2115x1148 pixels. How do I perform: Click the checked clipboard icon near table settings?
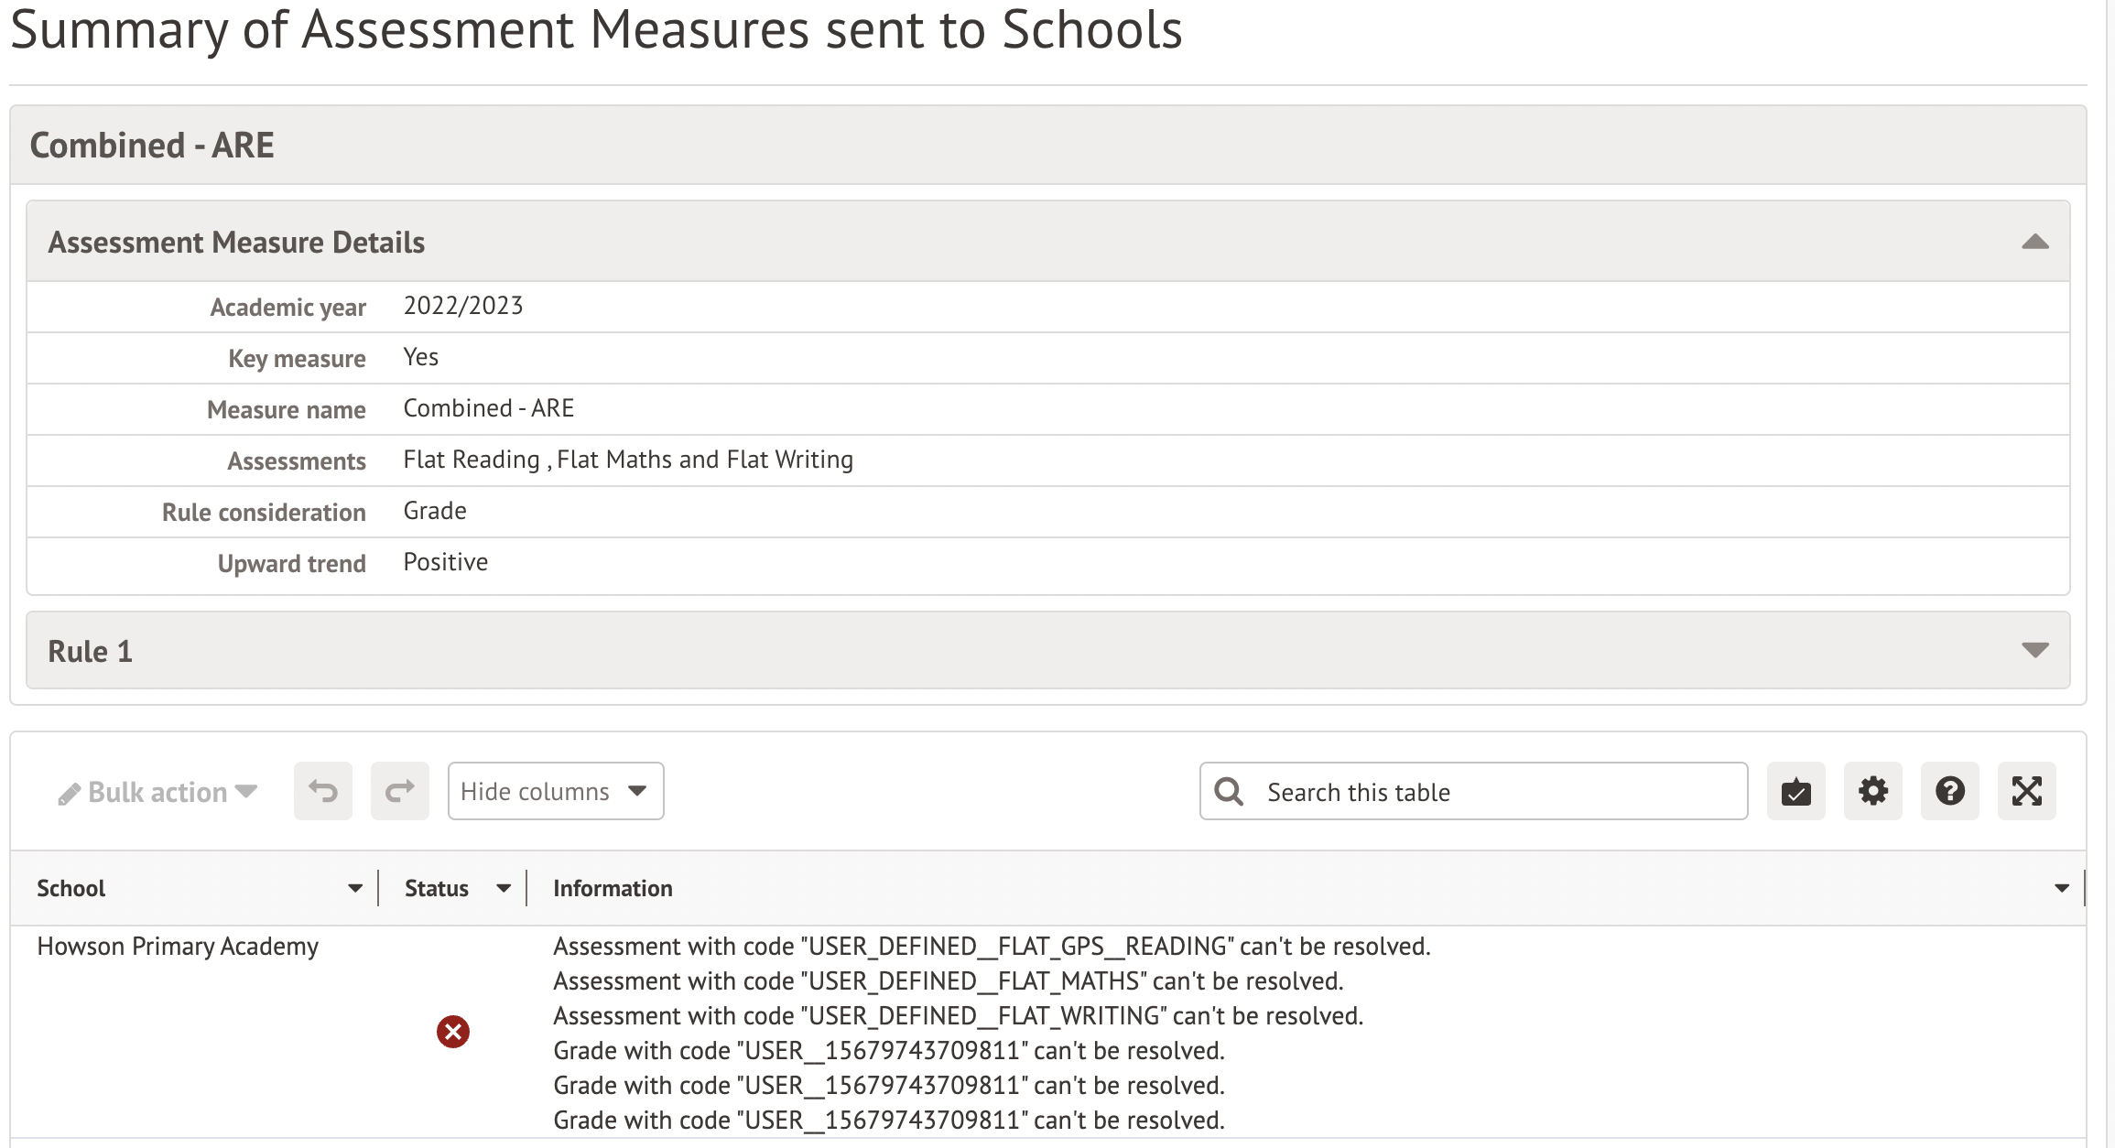point(1795,791)
